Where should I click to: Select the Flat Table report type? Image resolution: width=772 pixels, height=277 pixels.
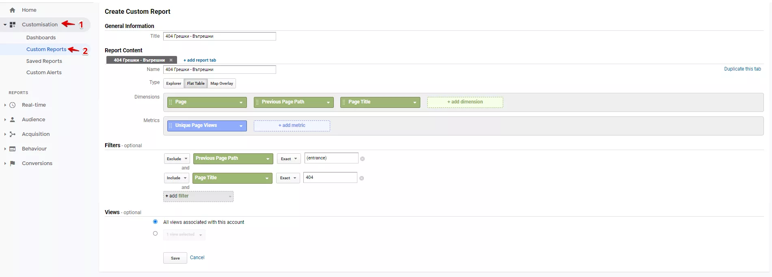point(196,84)
